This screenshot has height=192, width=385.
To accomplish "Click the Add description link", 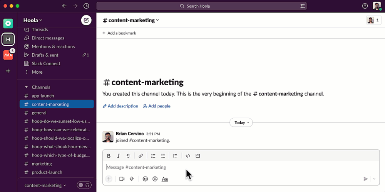I will [121, 106].
